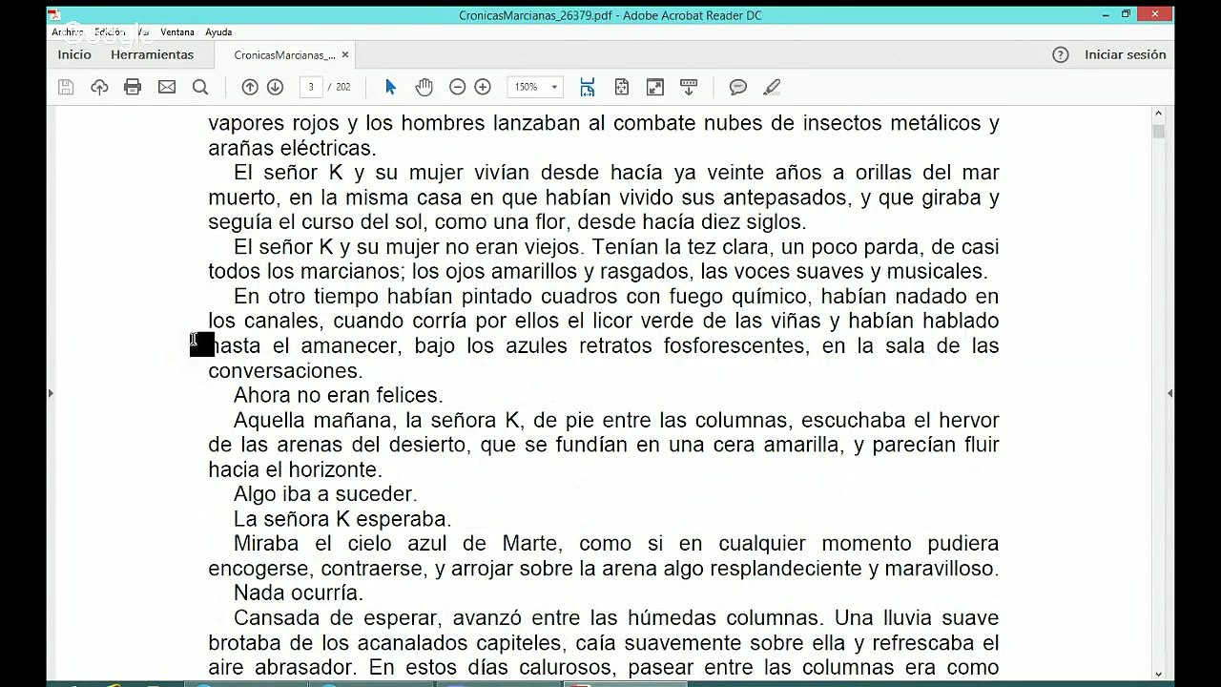Viewport: 1221px width, 687px height.
Task: Click the Save file icon
Action: coord(66,87)
